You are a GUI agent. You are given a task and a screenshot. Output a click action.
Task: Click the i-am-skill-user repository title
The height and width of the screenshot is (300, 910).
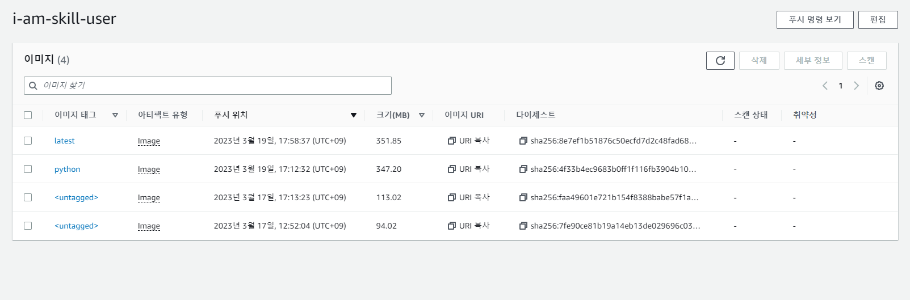(64, 19)
